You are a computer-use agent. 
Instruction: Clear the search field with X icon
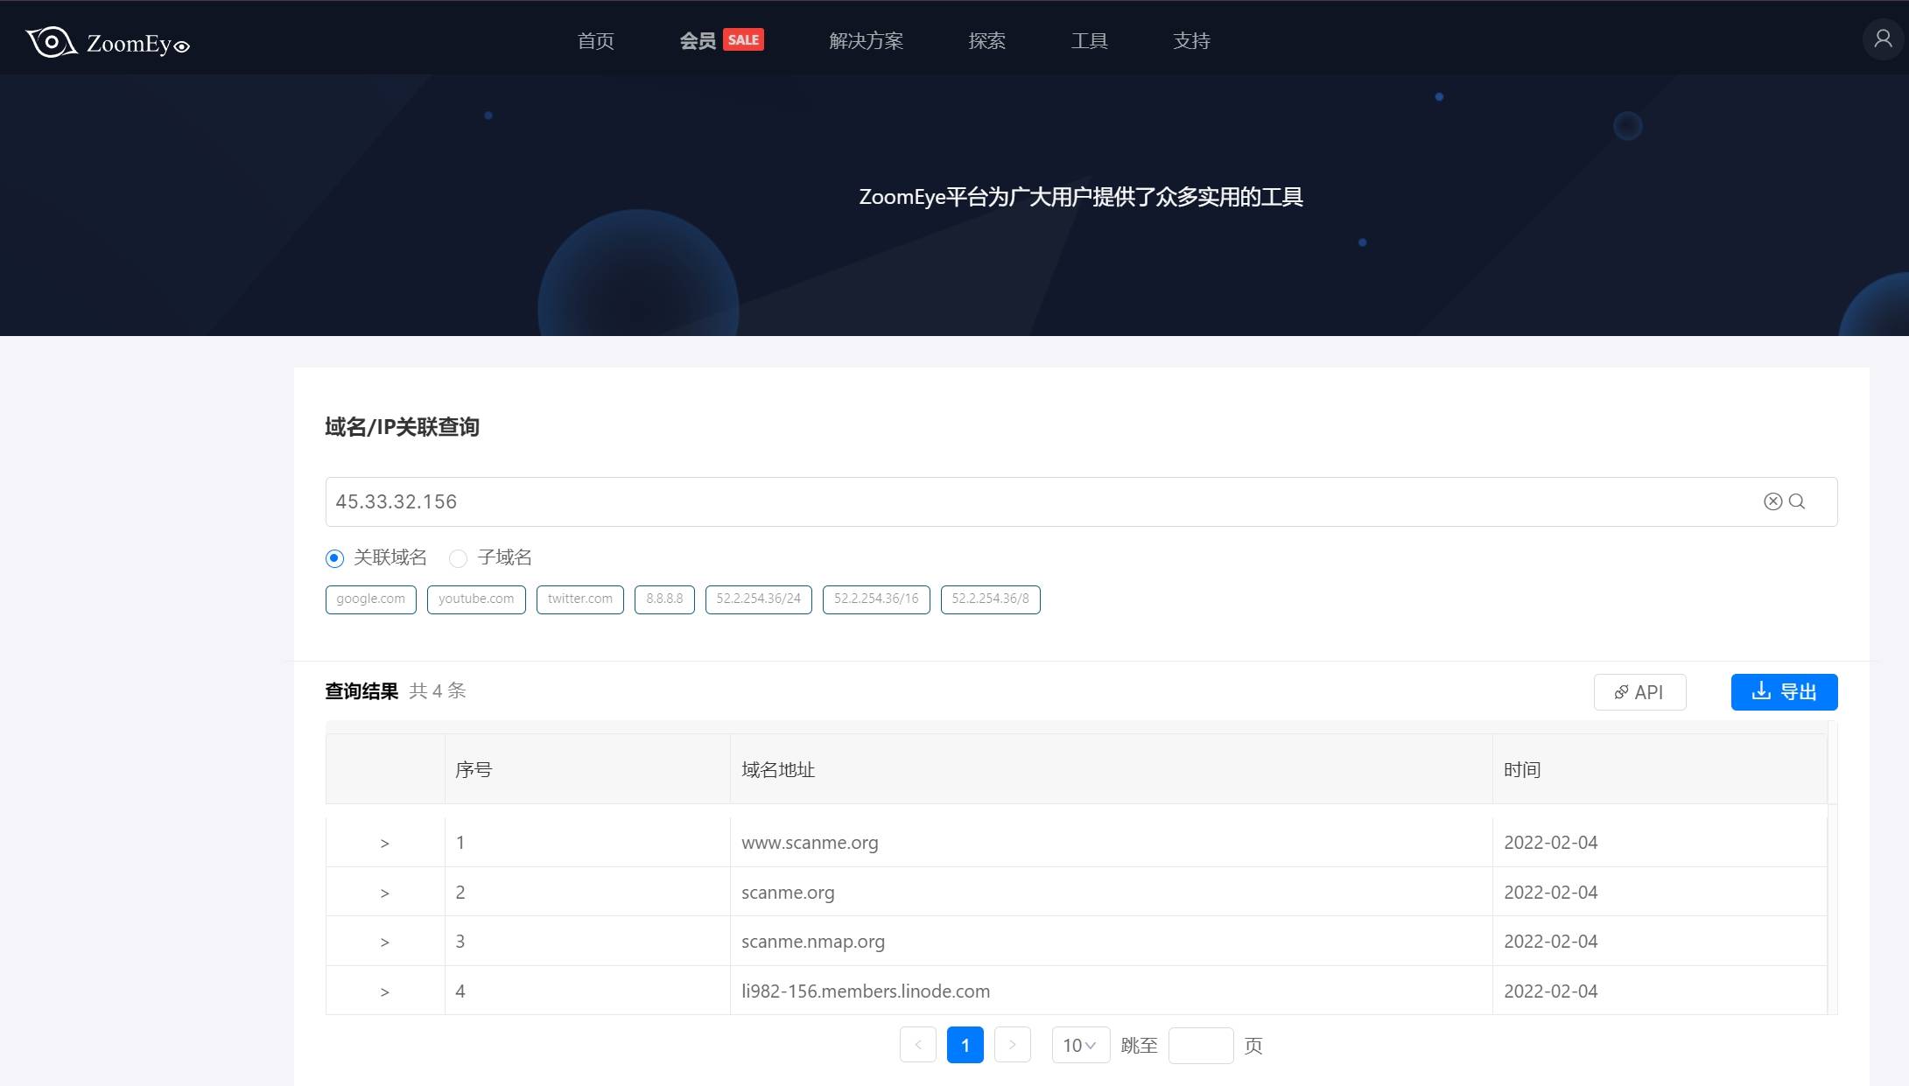1772,501
